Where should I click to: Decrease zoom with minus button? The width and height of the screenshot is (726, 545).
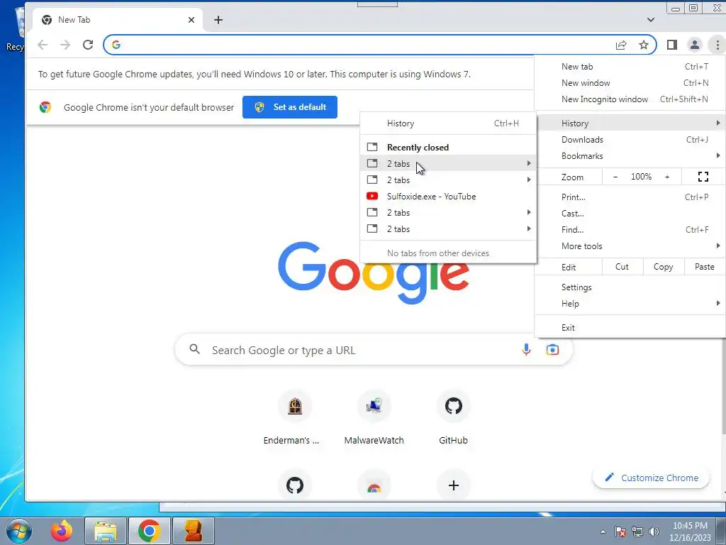point(615,177)
